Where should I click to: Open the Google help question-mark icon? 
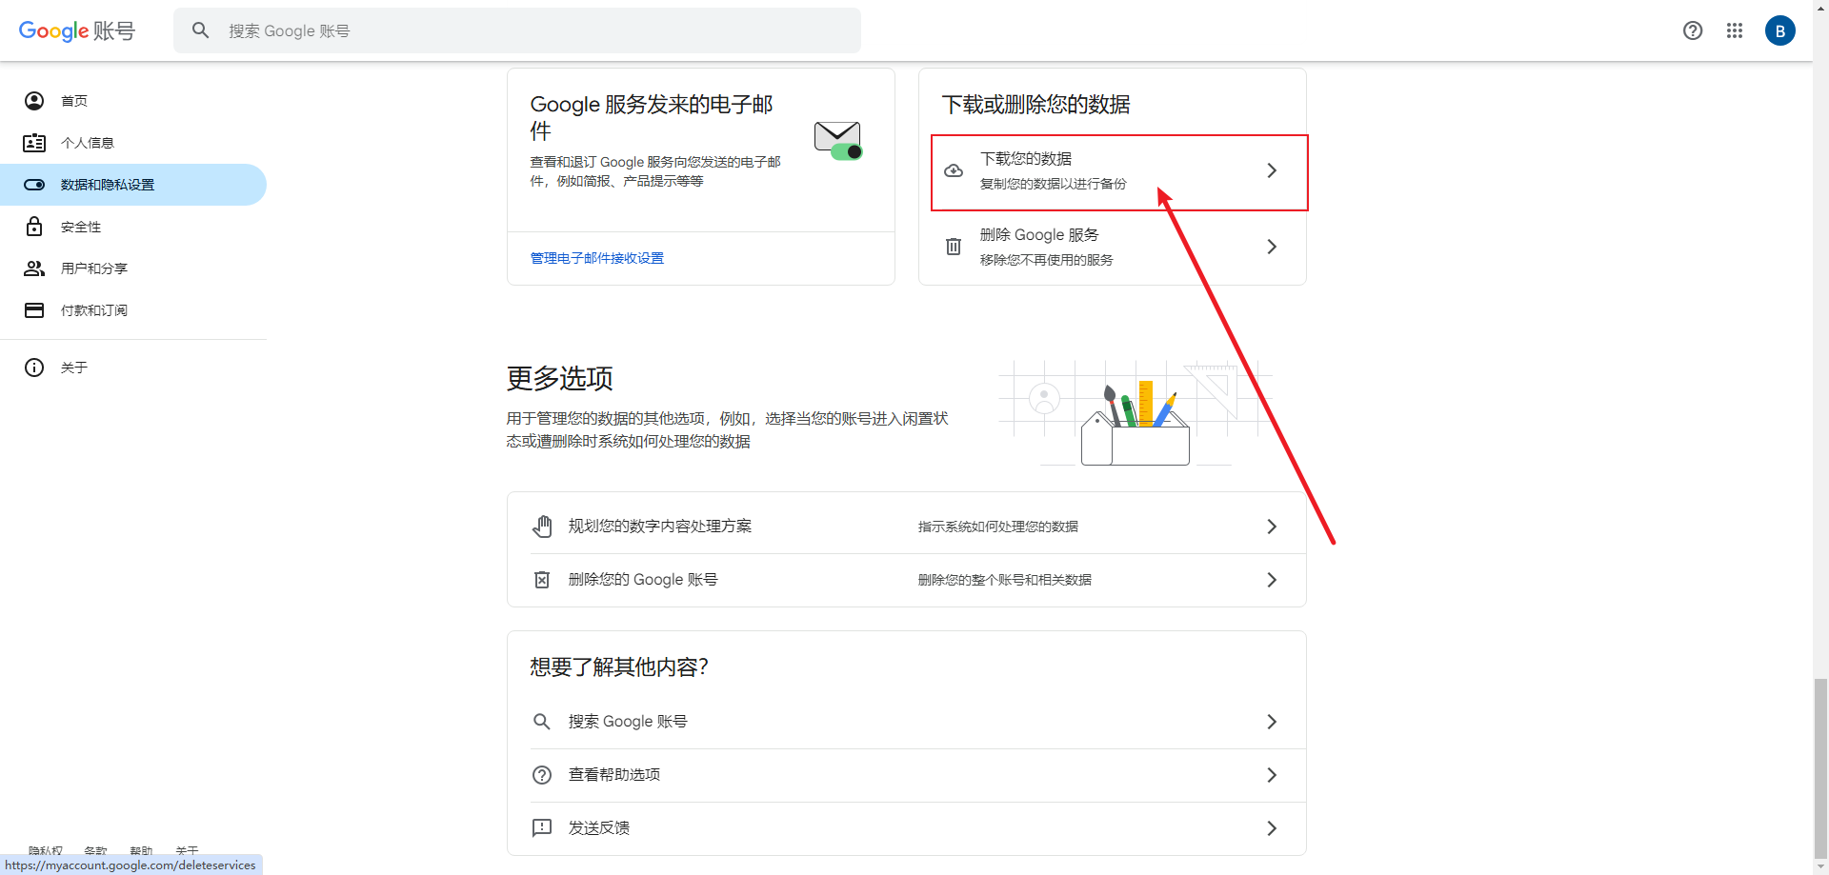tap(1693, 30)
